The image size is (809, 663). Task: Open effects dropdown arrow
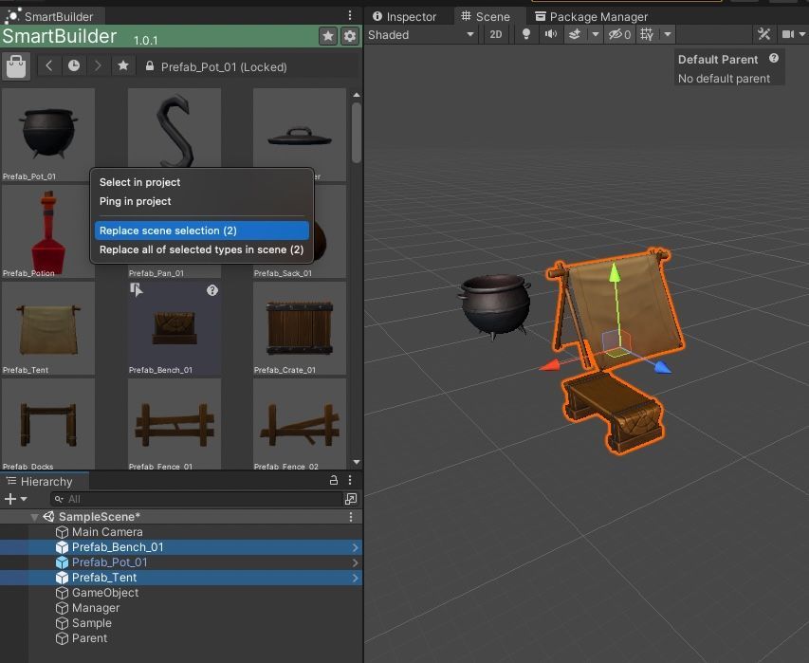pyautogui.click(x=596, y=34)
